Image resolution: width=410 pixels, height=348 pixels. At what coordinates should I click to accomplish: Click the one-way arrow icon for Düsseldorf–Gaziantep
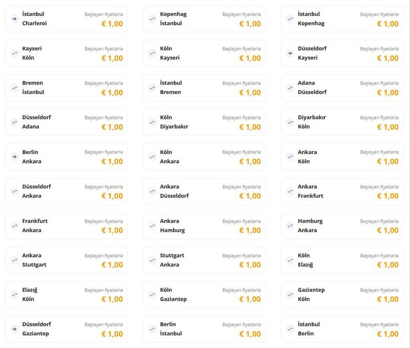14,329
